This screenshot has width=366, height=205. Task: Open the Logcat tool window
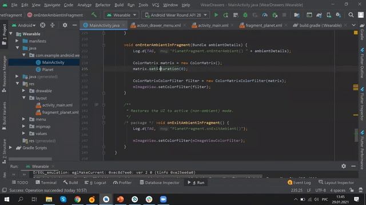pyautogui.click(x=96, y=183)
